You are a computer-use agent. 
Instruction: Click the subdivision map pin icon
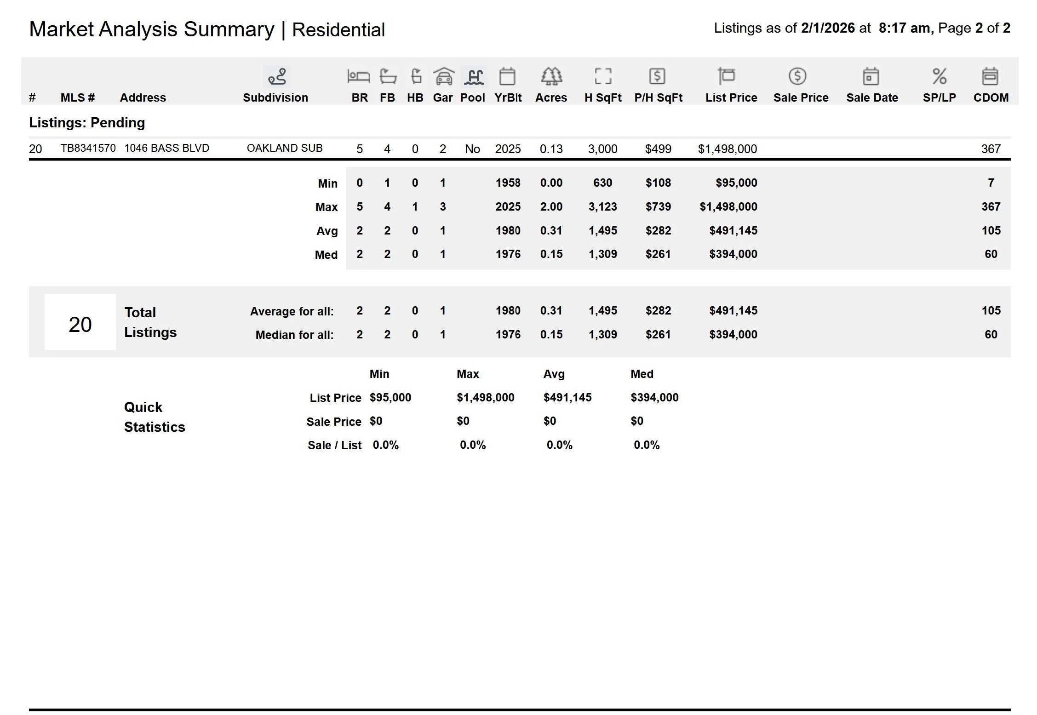[x=277, y=76]
